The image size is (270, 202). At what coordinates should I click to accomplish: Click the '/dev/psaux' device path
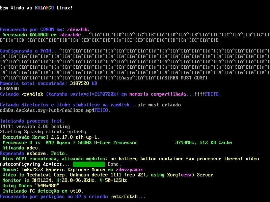(130, 170)
